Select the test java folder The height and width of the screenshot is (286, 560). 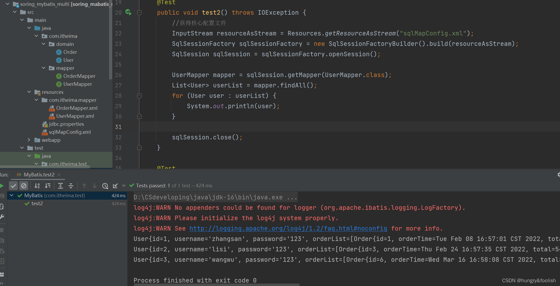click(x=46, y=156)
